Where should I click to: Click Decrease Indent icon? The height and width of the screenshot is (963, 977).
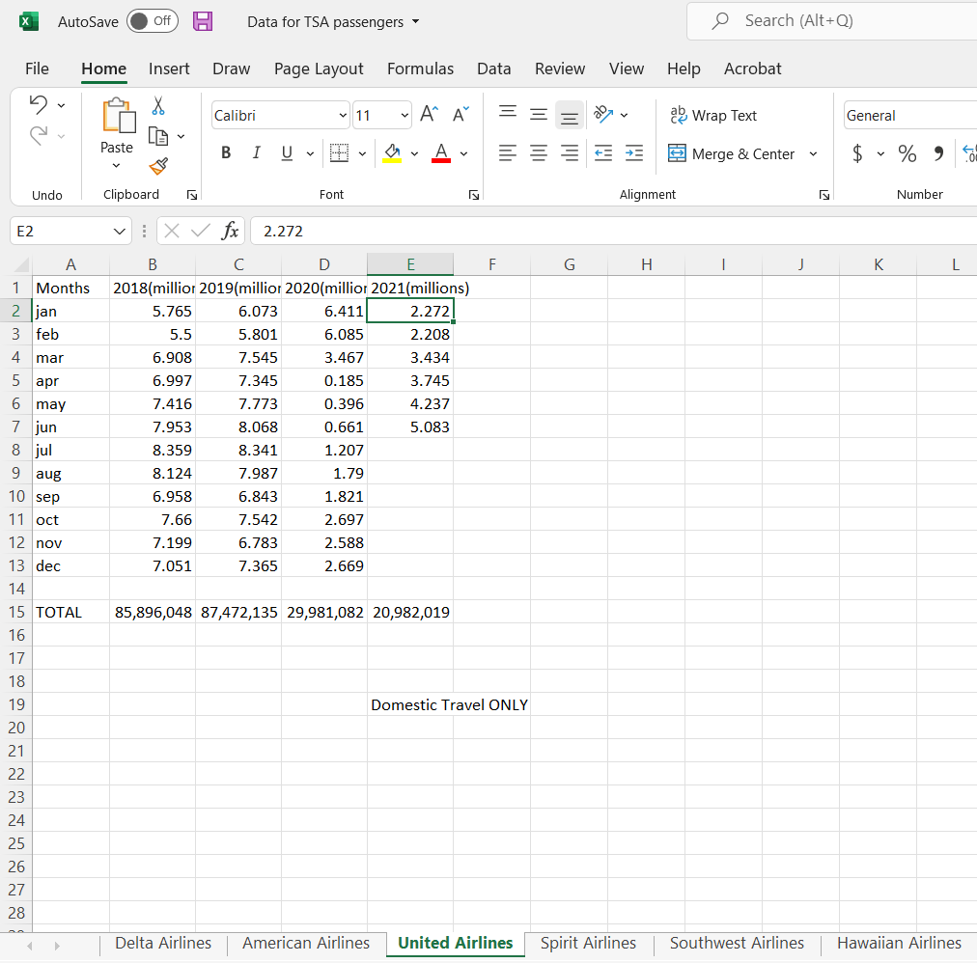(x=603, y=152)
